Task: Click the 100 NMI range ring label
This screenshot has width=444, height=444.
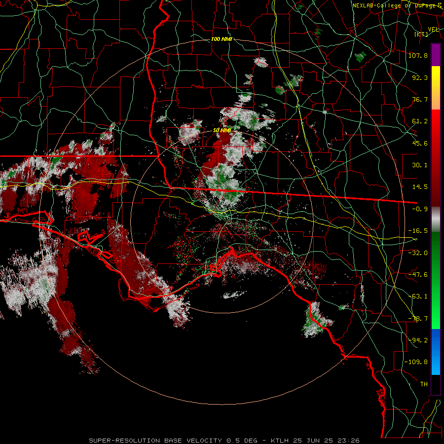Action: (x=222, y=39)
